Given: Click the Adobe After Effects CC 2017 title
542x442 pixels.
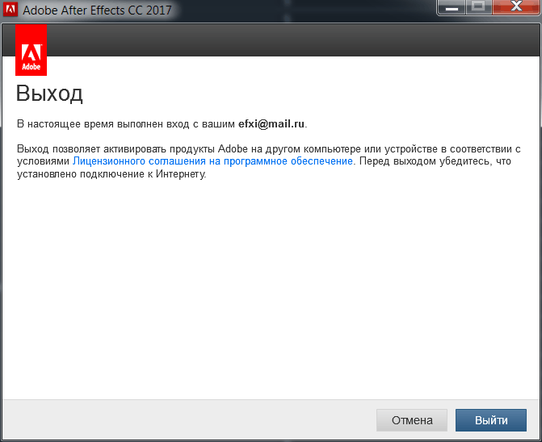Looking at the screenshot, I should (97, 10).
